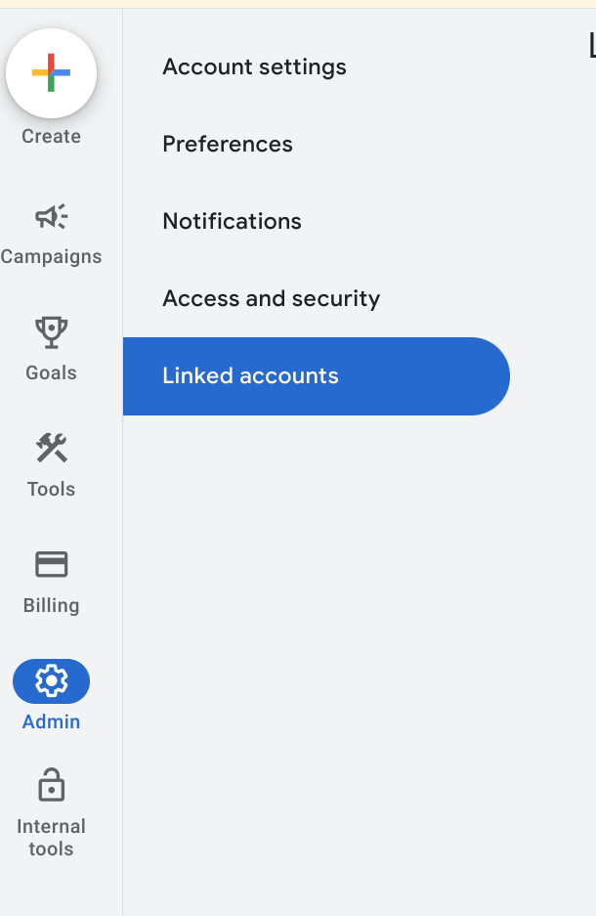This screenshot has width=596, height=916.
Task: Select Account settings from the menu
Action: pos(254,66)
